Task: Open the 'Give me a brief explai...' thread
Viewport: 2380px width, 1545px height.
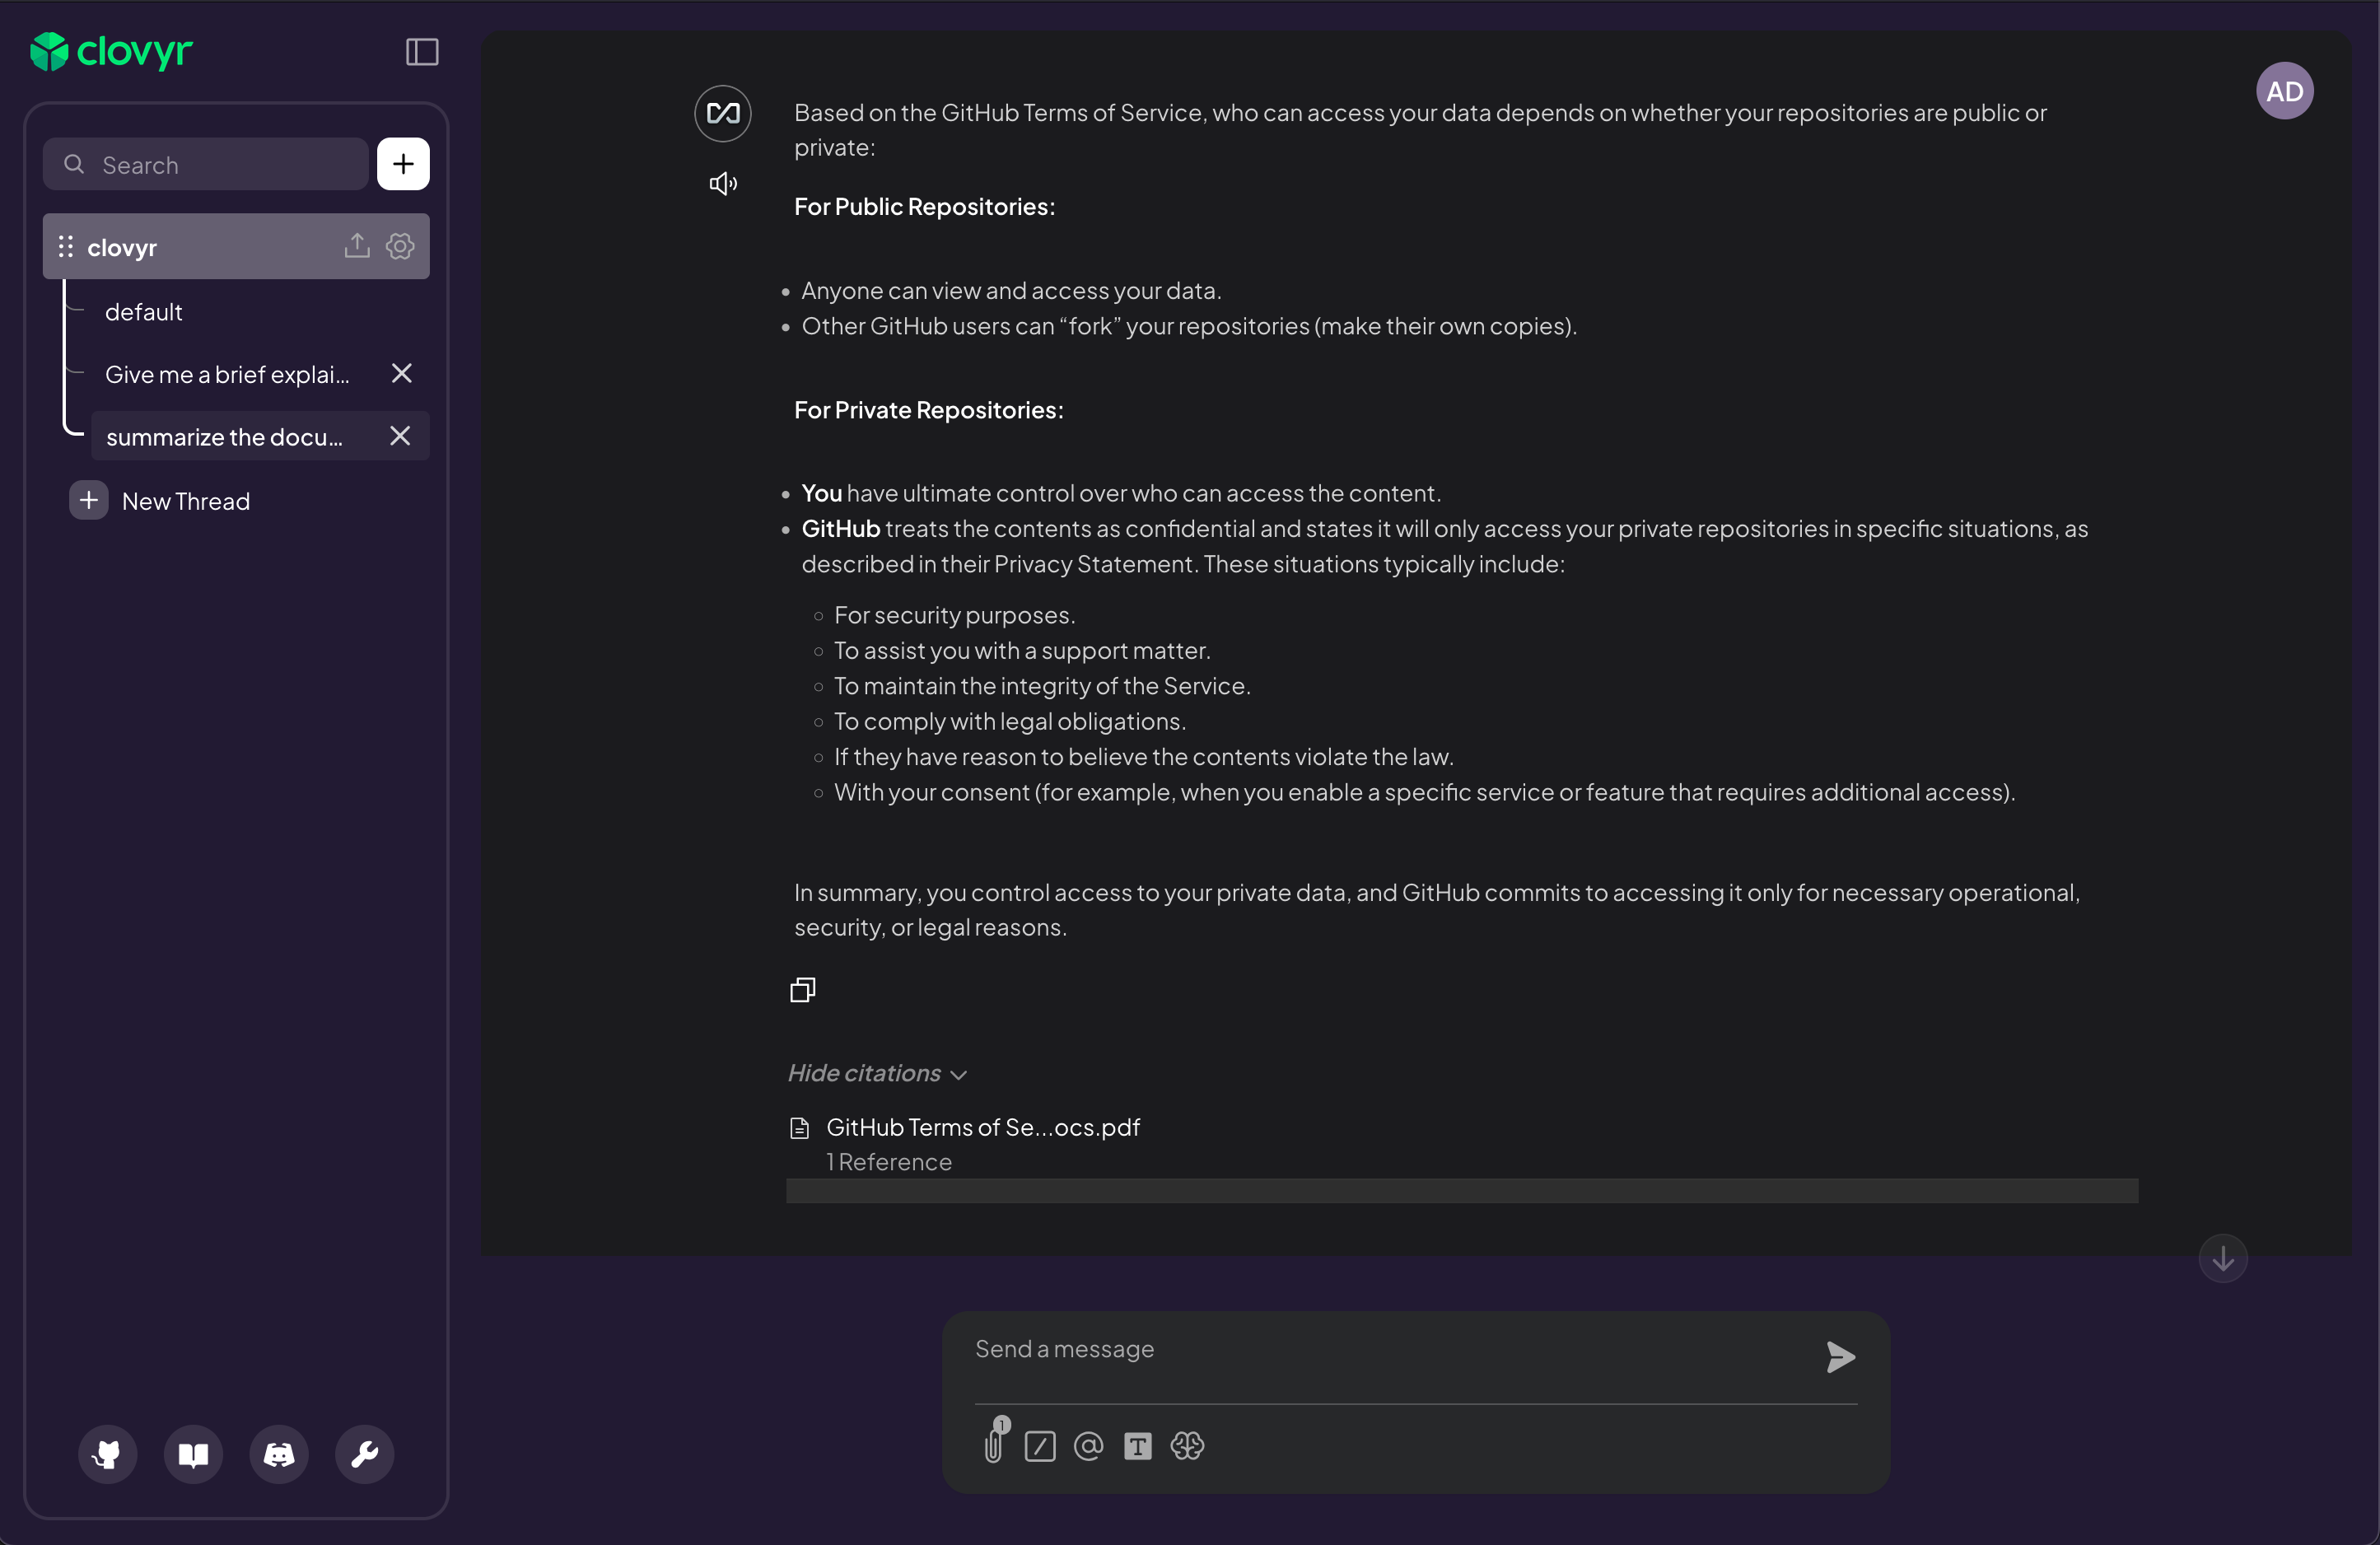Action: pyautogui.click(x=227, y=374)
